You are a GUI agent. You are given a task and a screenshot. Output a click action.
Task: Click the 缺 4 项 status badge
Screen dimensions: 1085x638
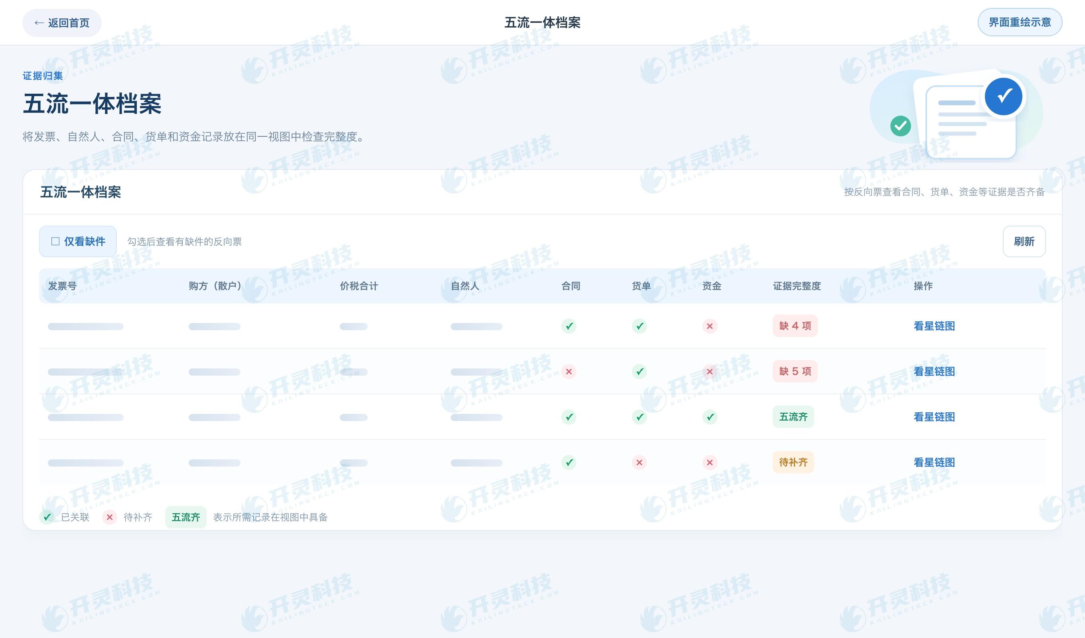click(x=795, y=326)
